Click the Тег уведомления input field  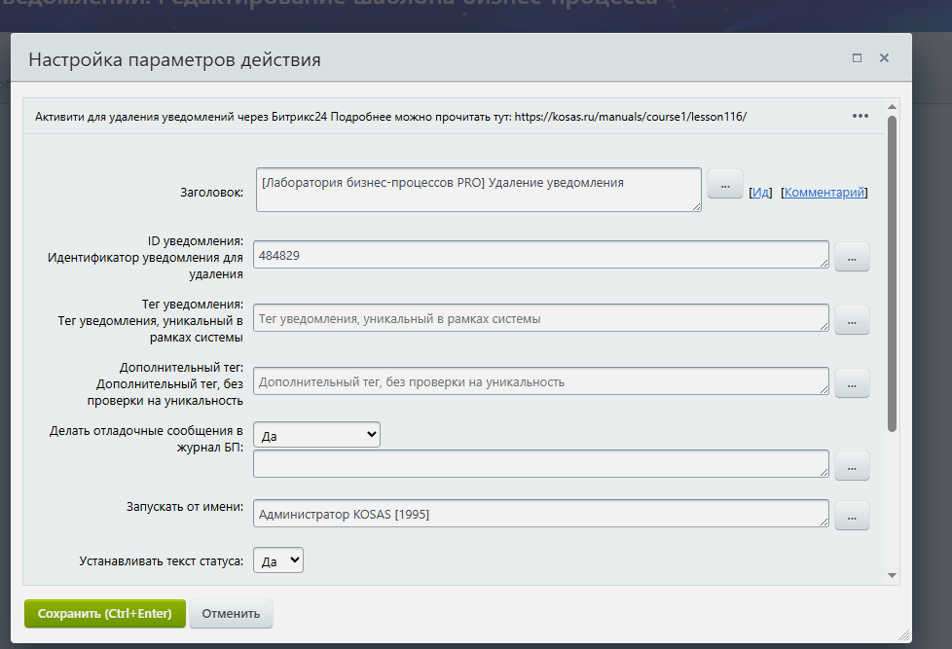pos(540,317)
